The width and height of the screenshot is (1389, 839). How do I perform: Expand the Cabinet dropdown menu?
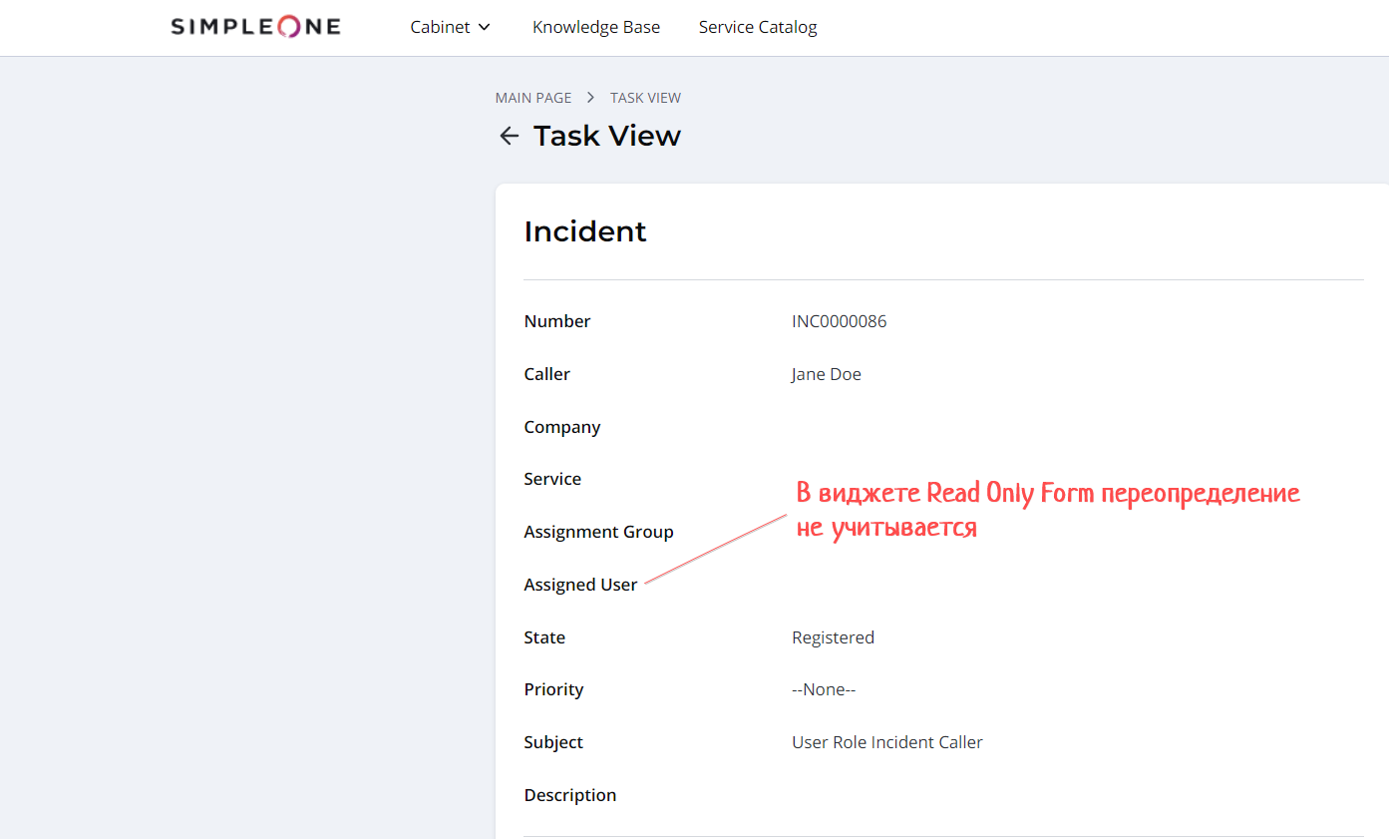tap(450, 27)
